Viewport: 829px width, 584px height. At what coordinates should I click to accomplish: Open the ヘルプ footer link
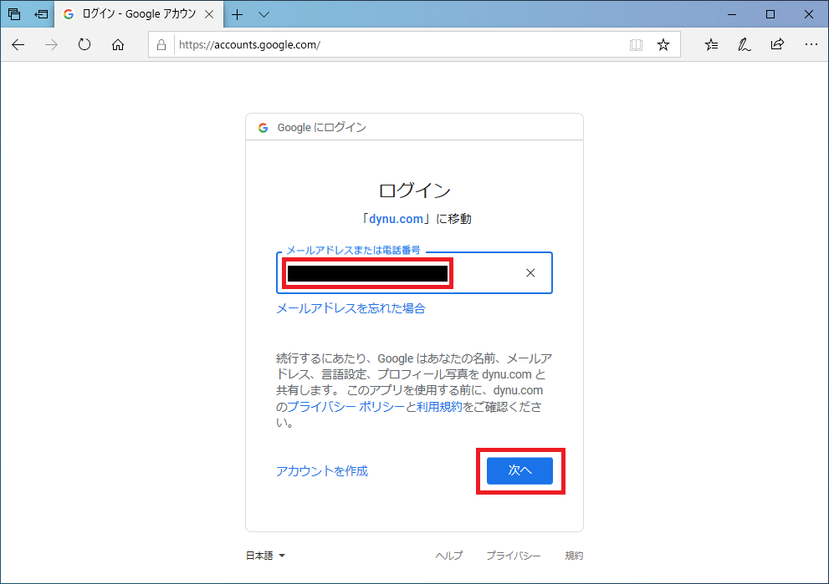(449, 556)
